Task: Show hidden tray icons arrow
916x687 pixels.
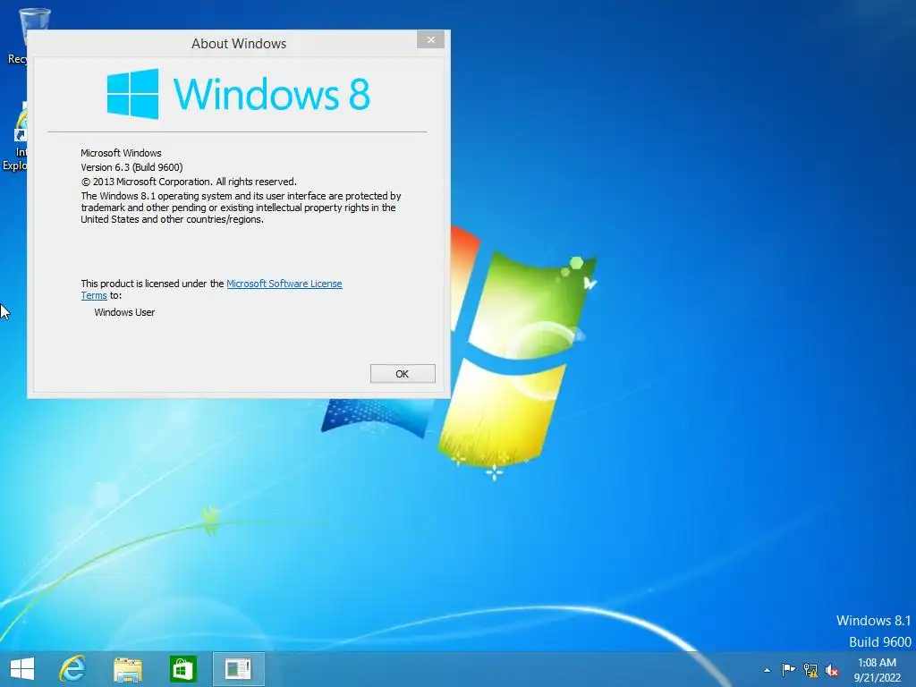Action: tap(767, 670)
